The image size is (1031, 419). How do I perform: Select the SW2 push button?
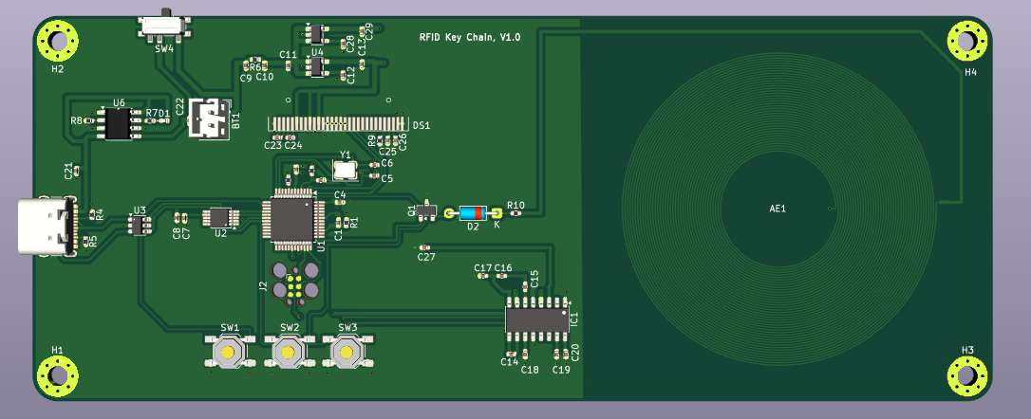click(x=289, y=352)
